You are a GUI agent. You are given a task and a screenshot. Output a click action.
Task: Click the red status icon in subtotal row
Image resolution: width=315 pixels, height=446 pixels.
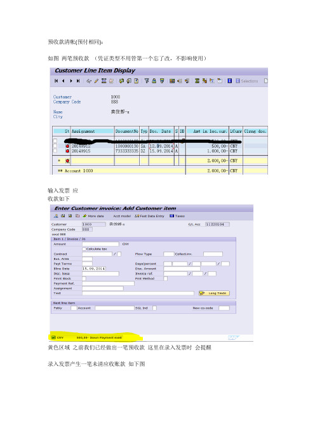pos(67,161)
